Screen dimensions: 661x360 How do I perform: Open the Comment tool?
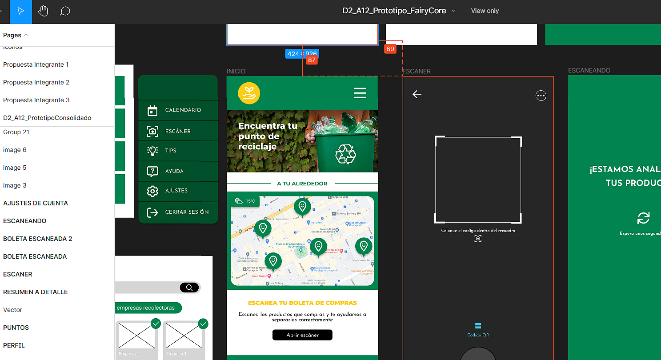coord(65,11)
